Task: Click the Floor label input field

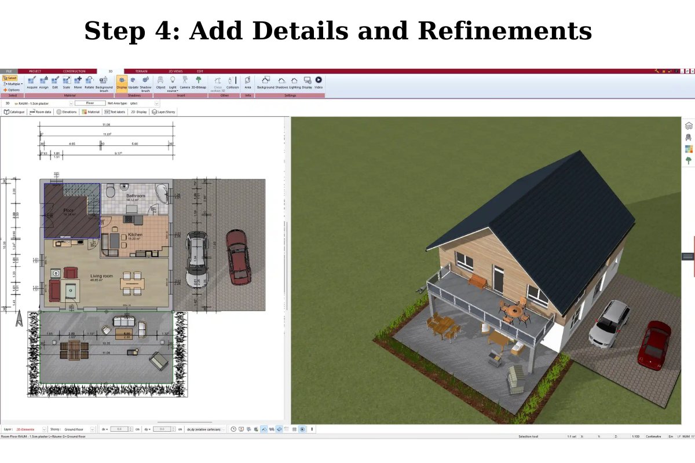Action: (90, 103)
